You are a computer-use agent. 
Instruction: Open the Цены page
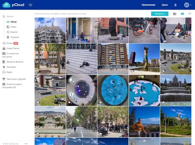(165, 5)
